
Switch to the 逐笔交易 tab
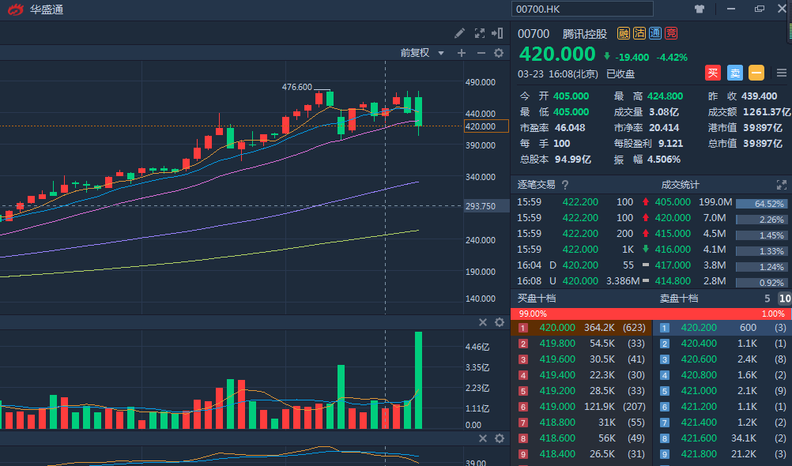pos(536,185)
